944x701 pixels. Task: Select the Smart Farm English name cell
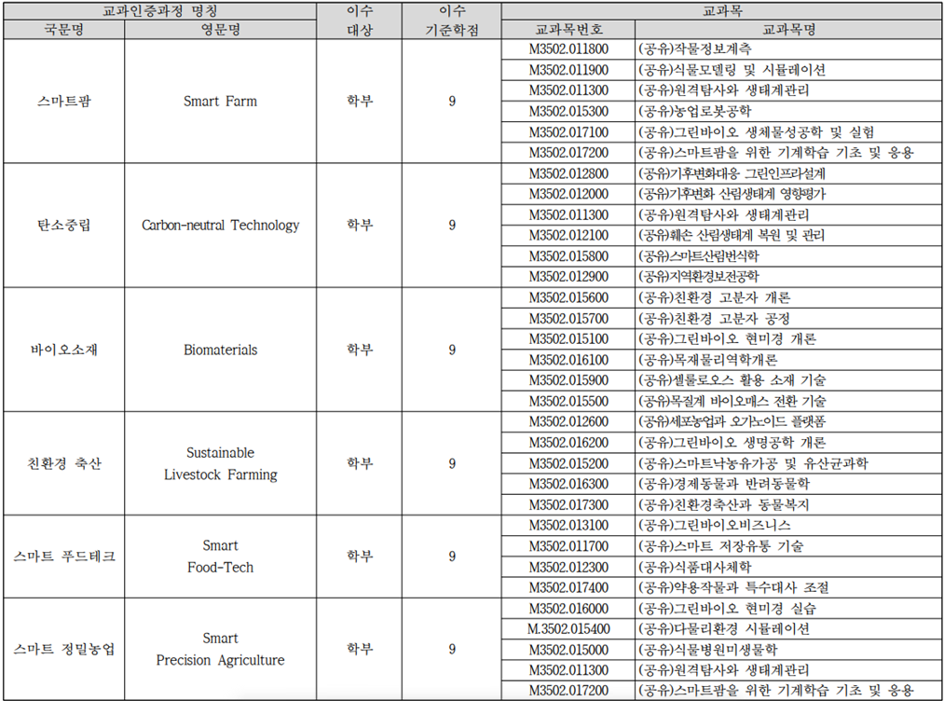pos(220,102)
